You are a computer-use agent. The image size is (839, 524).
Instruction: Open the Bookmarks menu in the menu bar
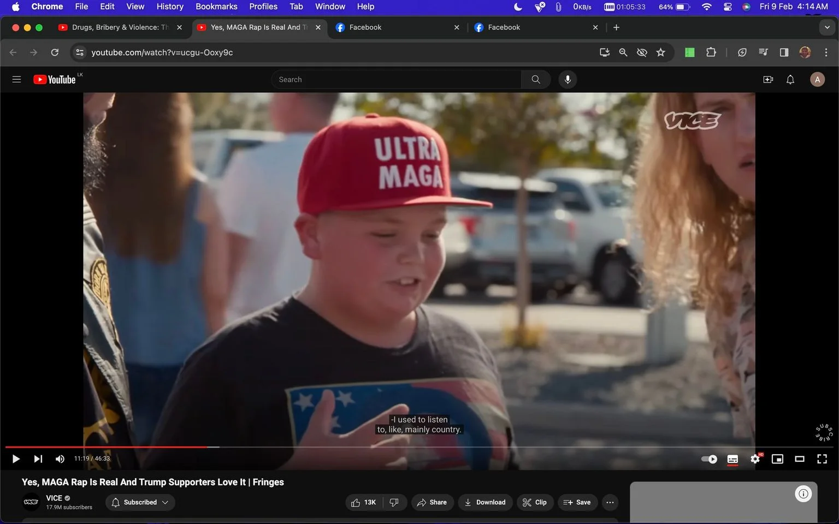point(216,7)
